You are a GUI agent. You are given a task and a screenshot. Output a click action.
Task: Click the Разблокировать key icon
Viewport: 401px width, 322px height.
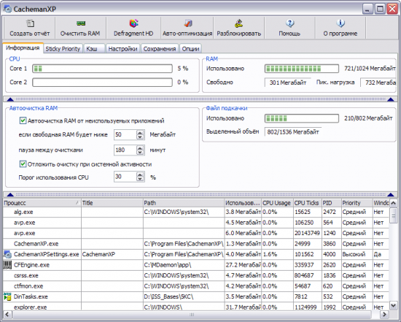238,23
